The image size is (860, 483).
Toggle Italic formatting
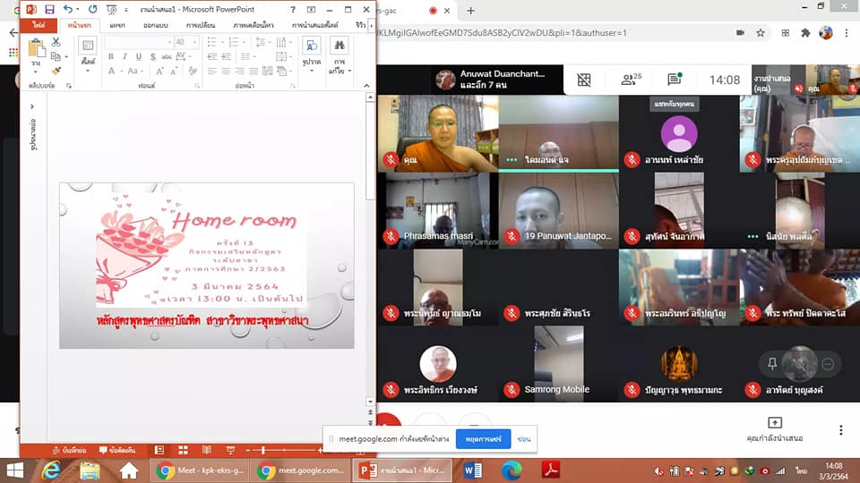(125, 56)
